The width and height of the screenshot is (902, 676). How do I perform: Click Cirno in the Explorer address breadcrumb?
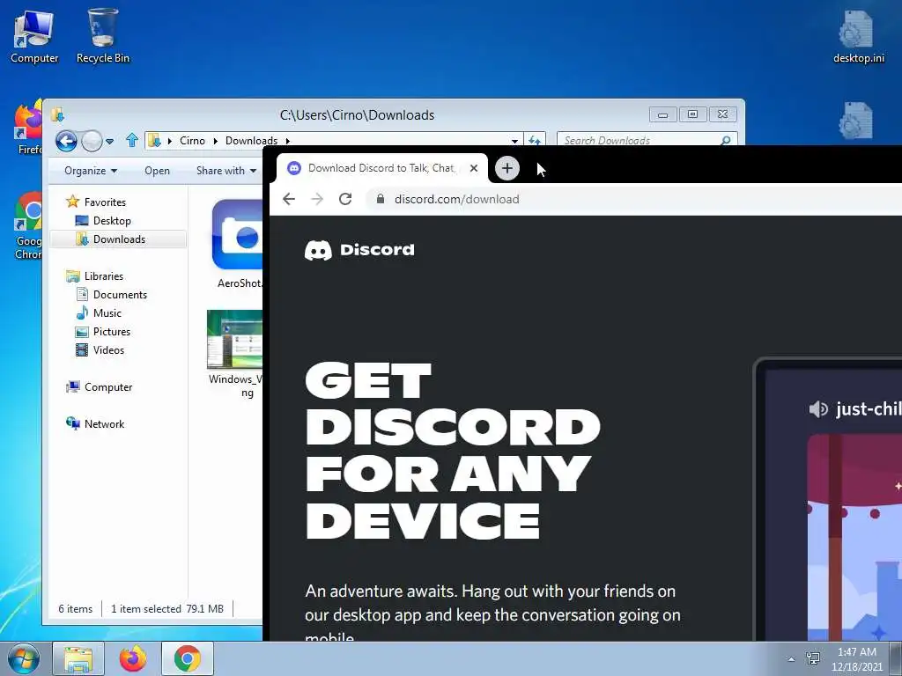click(192, 140)
